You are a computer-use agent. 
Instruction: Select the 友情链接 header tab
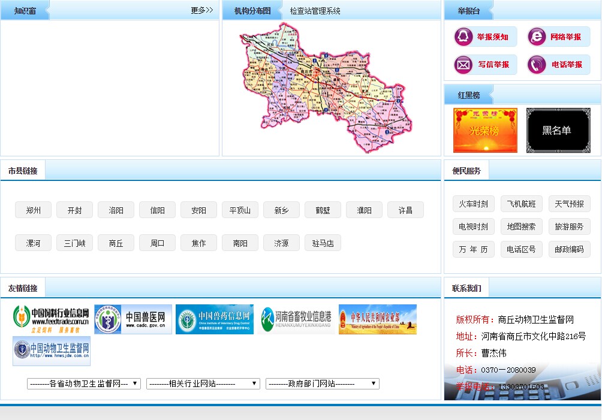point(23,288)
